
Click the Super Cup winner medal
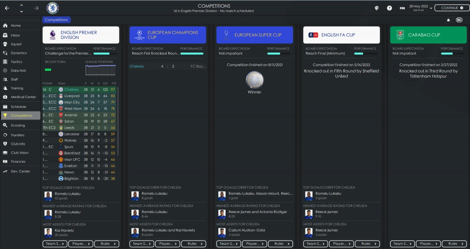point(254,80)
